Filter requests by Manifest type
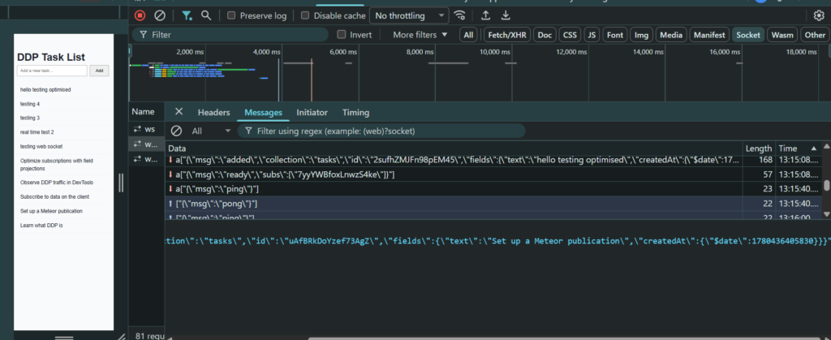 pyautogui.click(x=709, y=35)
